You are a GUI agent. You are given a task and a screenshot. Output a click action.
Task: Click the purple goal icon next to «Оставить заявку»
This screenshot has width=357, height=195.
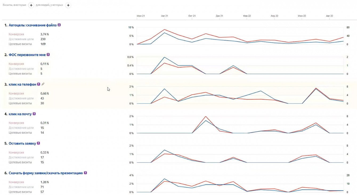click(x=38, y=143)
